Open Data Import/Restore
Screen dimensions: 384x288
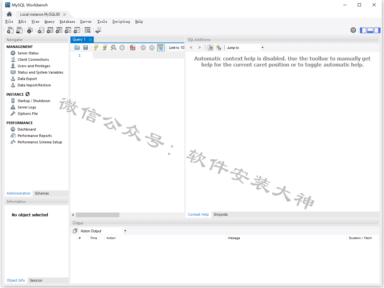[x=34, y=85]
